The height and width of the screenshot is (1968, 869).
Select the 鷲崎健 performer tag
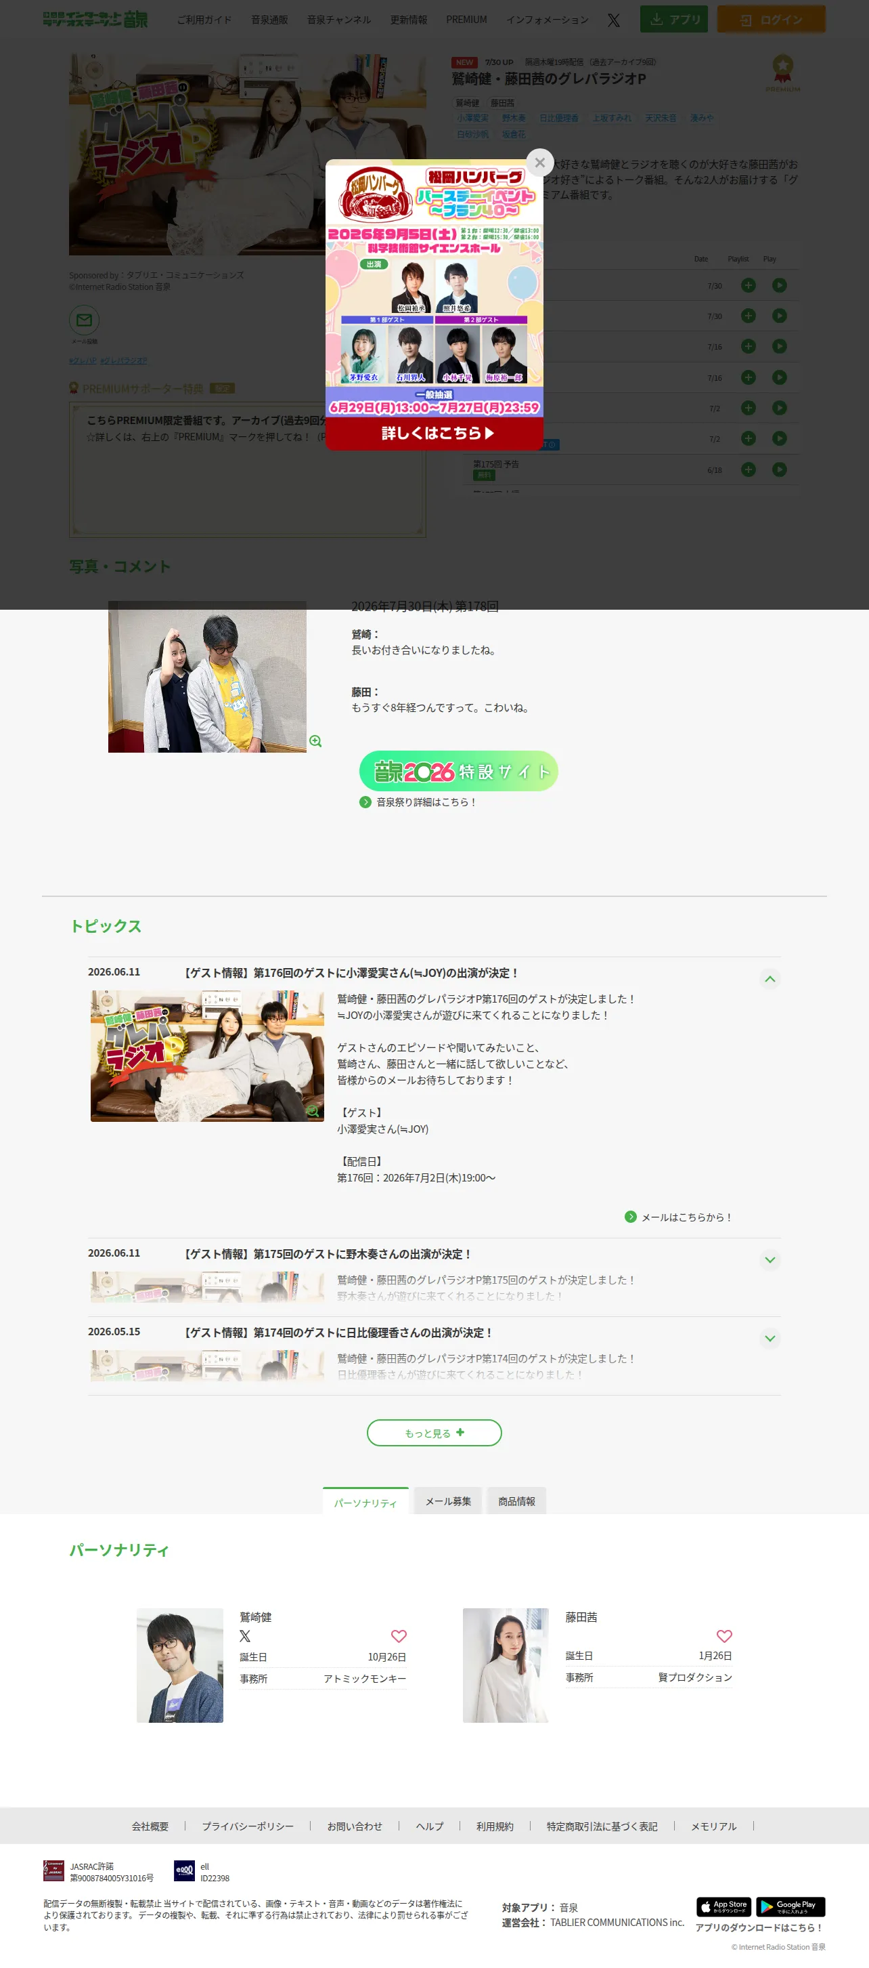[x=467, y=102]
